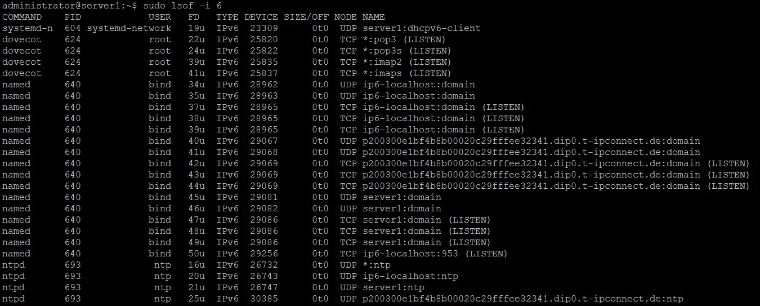760x306 pixels.
Task: Click the PID column header
Action: tap(73, 17)
